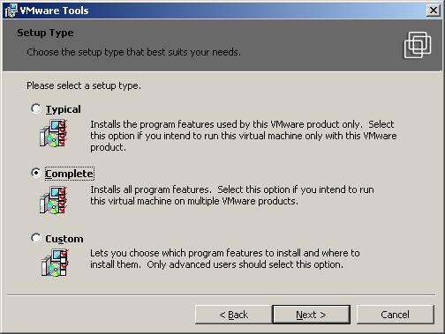445x334 pixels.
Task: Select the Typical radio button
Action: 36,108
